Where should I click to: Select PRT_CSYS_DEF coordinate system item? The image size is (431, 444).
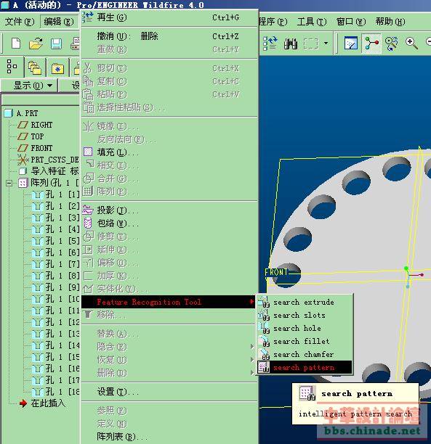click(48, 160)
